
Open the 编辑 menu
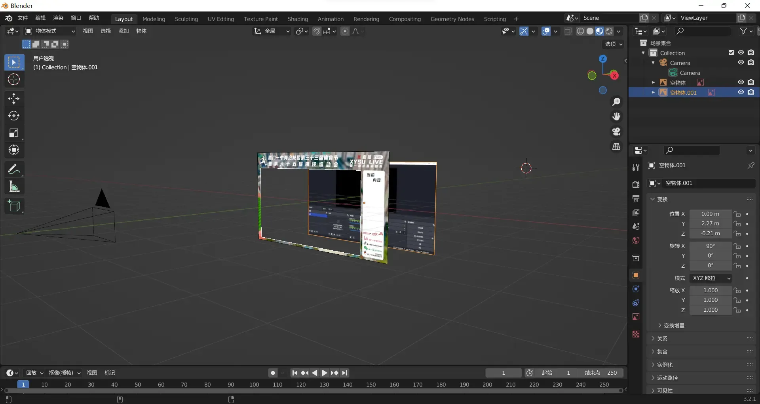pos(40,18)
